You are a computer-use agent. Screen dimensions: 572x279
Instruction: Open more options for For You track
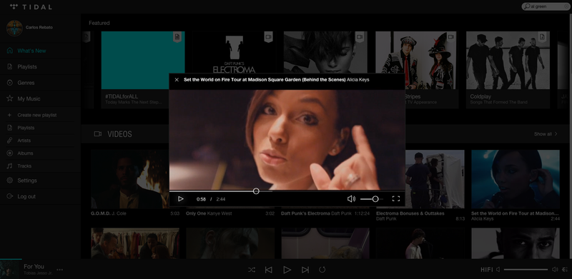tap(60, 270)
